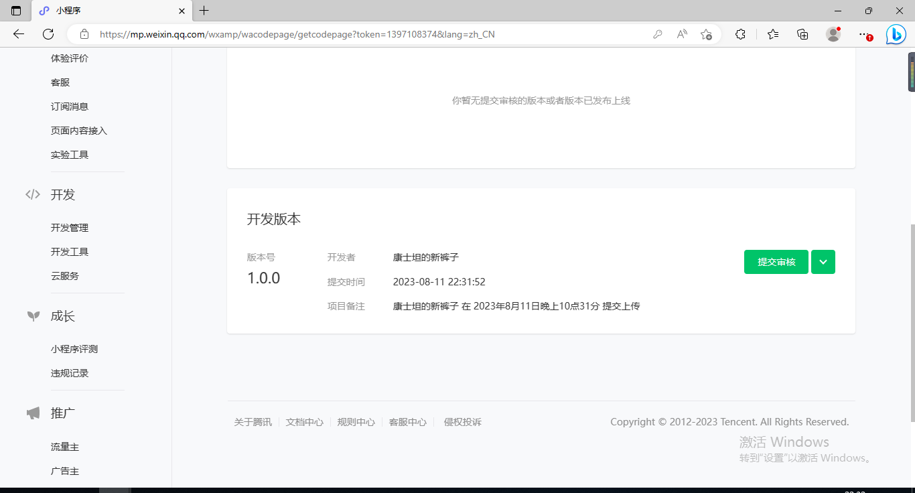Click the 推广 megaphone icon in sidebar

pos(33,413)
